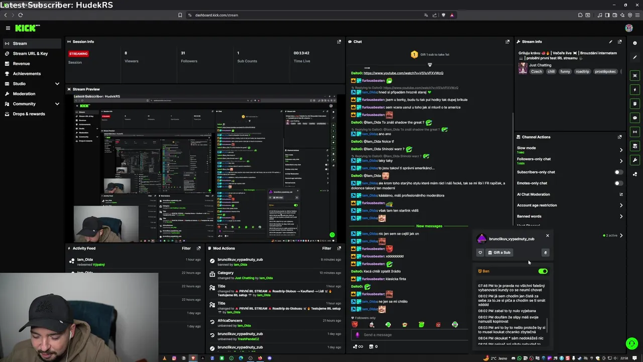The image size is (643, 362).
Task: Open Followers-only chat settings chevron
Action: (621, 161)
